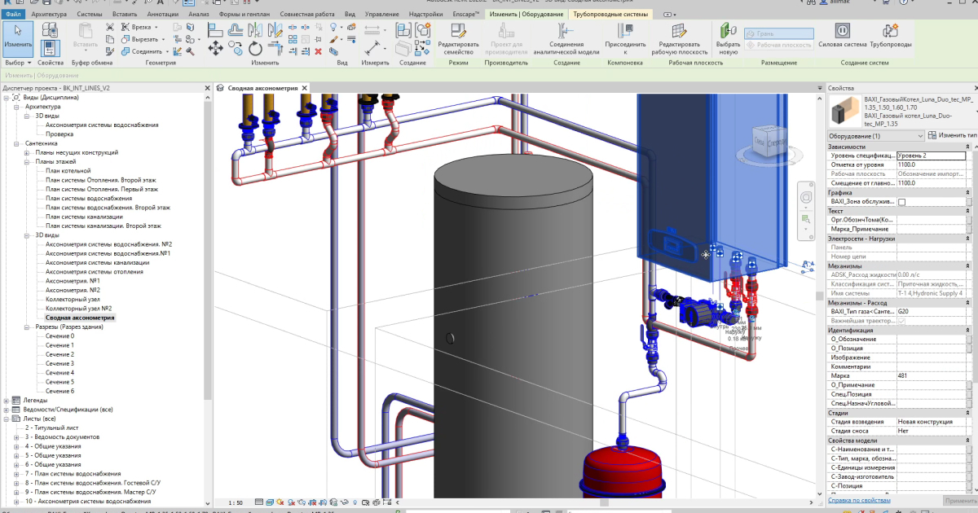Collapse the Зависимости properties group
Viewport: 978px width, 513px height.
[969, 147]
